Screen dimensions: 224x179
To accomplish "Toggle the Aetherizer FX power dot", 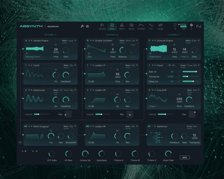I will (x=146, y=135).
